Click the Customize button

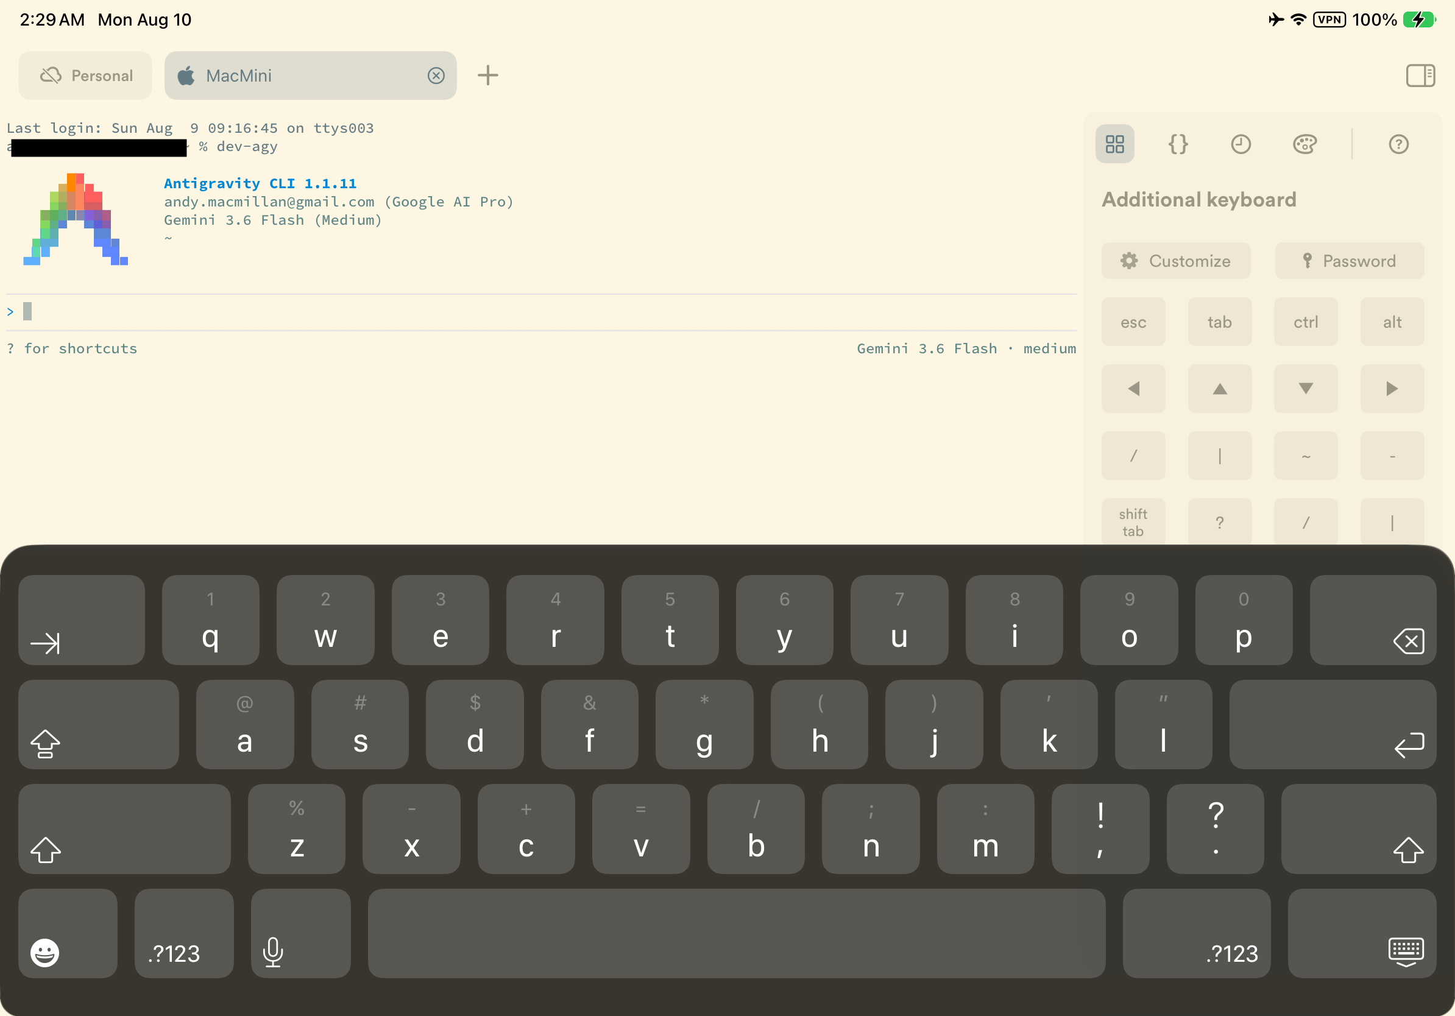[x=1176, y=261]
